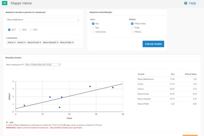204x136 pixels.
Task: Click the Banca Generali data point on chart
Action: [90, 86]
